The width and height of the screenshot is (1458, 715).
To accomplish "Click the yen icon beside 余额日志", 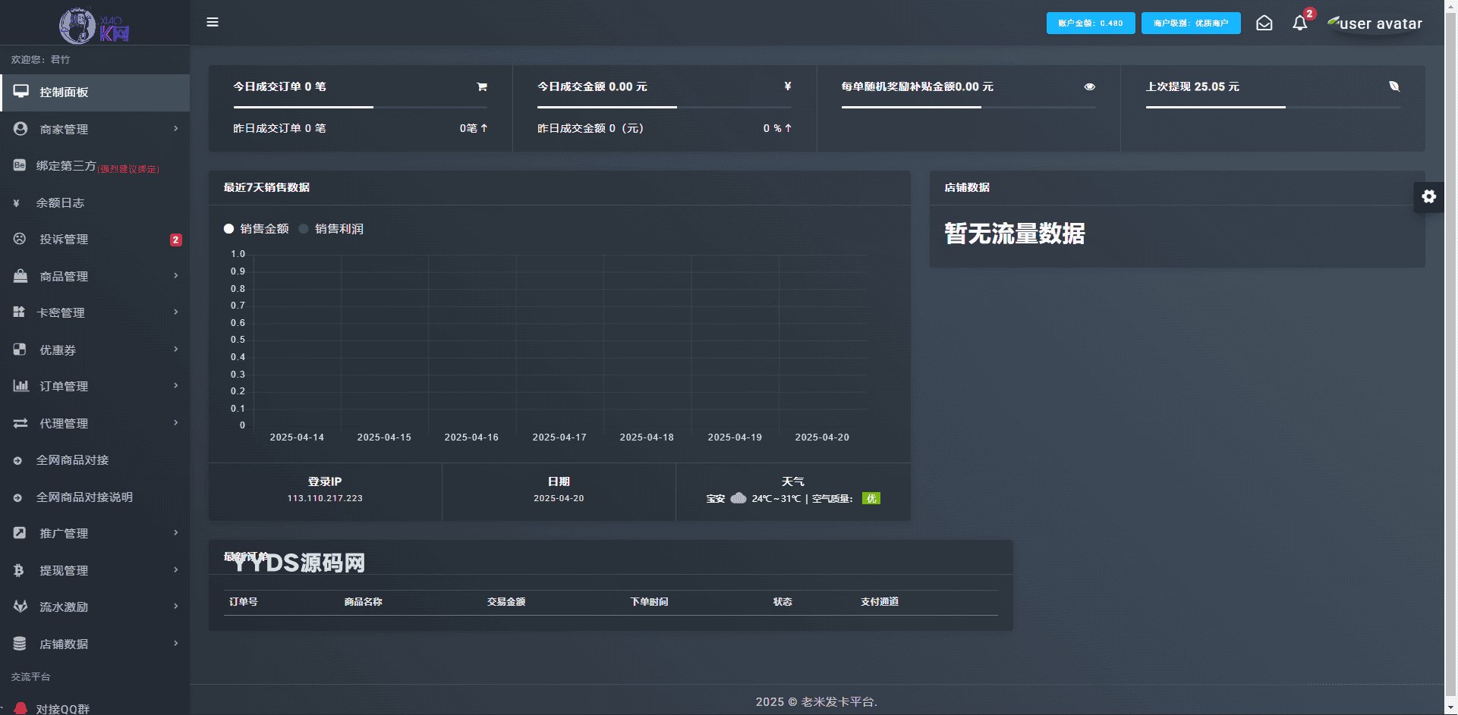I will click(x=17, y=203).
